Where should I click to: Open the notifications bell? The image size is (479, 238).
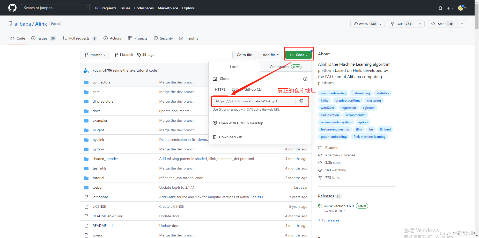click(x=440, y=8)
